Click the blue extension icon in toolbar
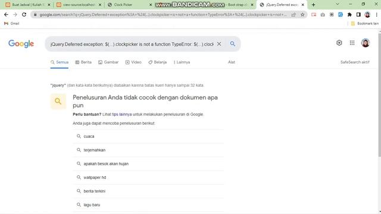381x214 pixels. 341,14
